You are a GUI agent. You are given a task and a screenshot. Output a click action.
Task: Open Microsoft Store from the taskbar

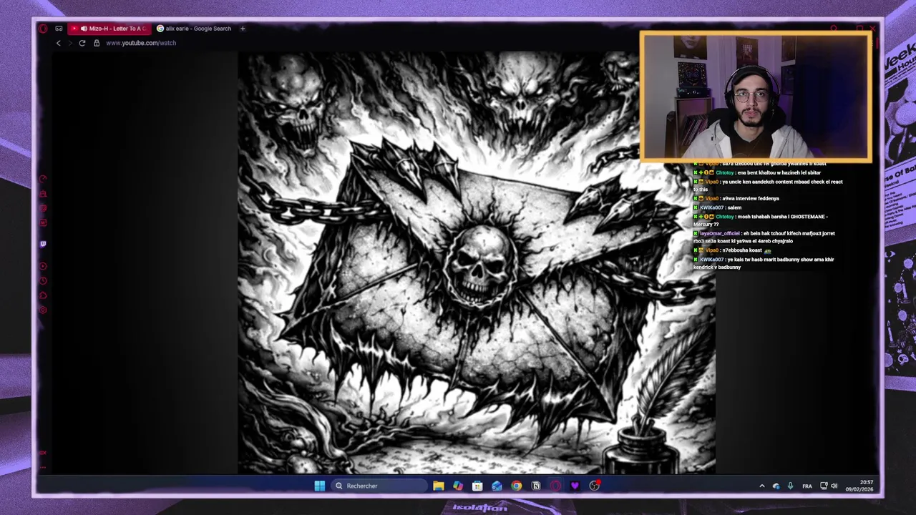coord(477,486)
